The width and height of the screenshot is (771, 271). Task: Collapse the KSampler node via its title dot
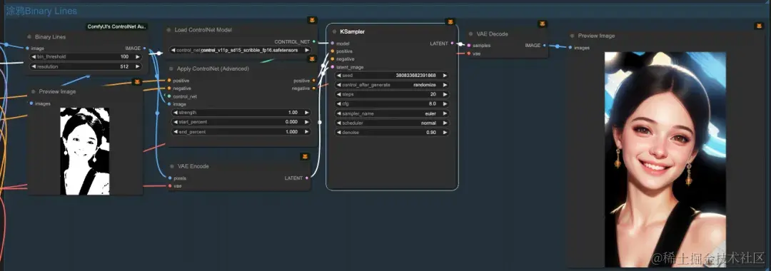334,31
